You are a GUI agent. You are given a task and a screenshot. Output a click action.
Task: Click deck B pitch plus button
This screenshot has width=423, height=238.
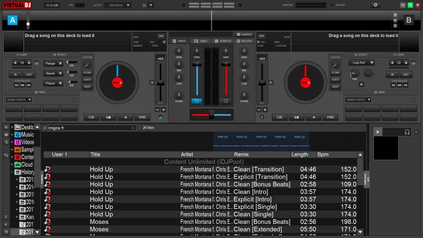265,110
